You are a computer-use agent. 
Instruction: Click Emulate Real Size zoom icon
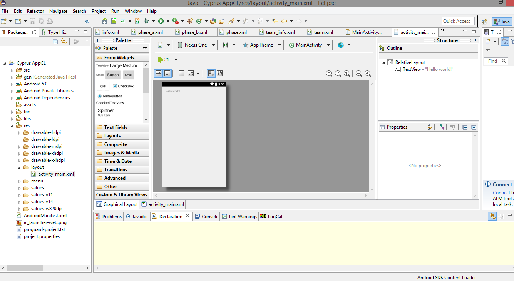click(329, 74)
